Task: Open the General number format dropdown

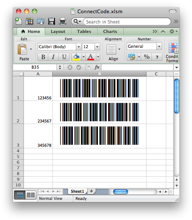Action: pyautogui.click(x=159, y=46)
